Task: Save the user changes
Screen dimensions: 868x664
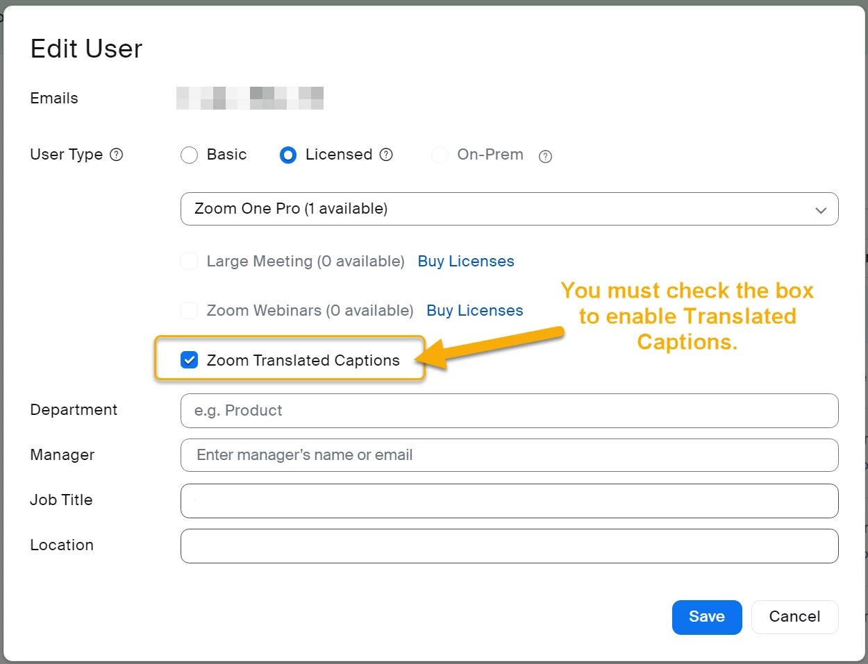Action: tap(707, 617)
